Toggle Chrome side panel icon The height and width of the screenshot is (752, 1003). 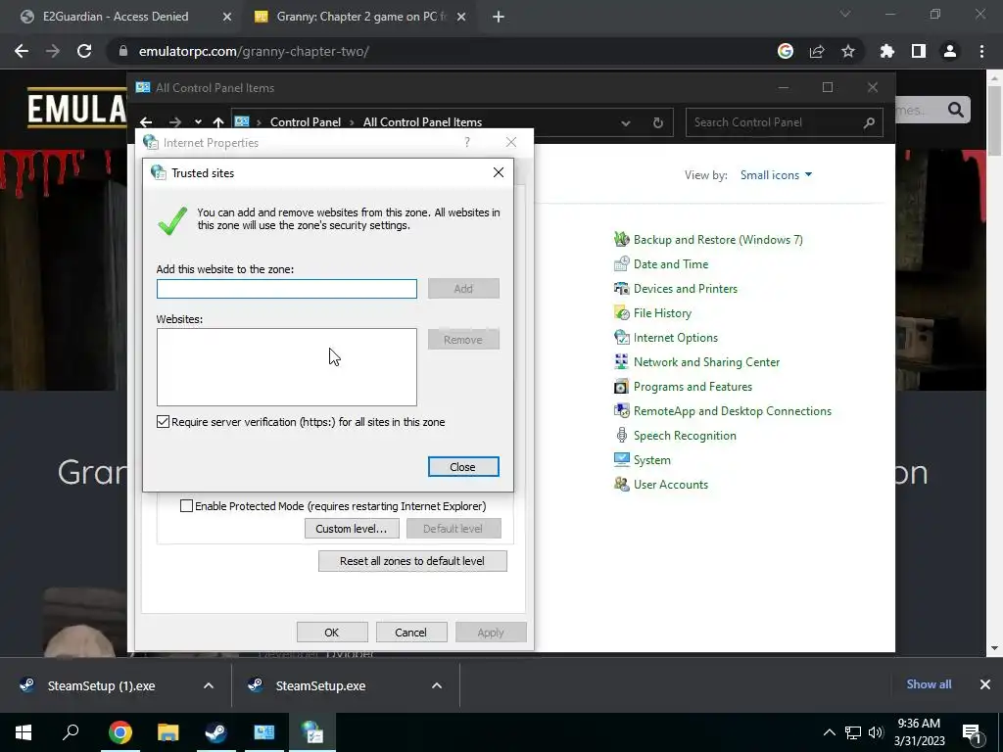[x=919, y=51]
